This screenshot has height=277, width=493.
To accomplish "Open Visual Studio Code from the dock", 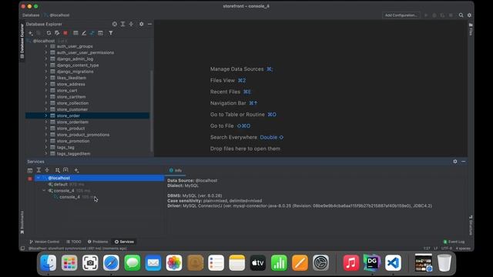I will [x=393, y=262].
